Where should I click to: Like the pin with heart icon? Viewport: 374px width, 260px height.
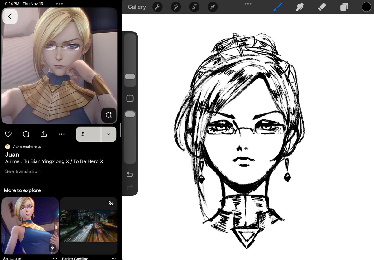click(8, 134)
